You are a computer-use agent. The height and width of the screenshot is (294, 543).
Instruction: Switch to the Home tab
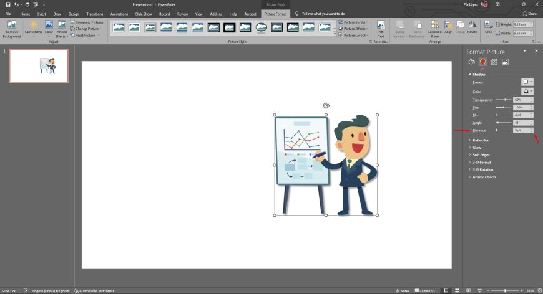25,14
